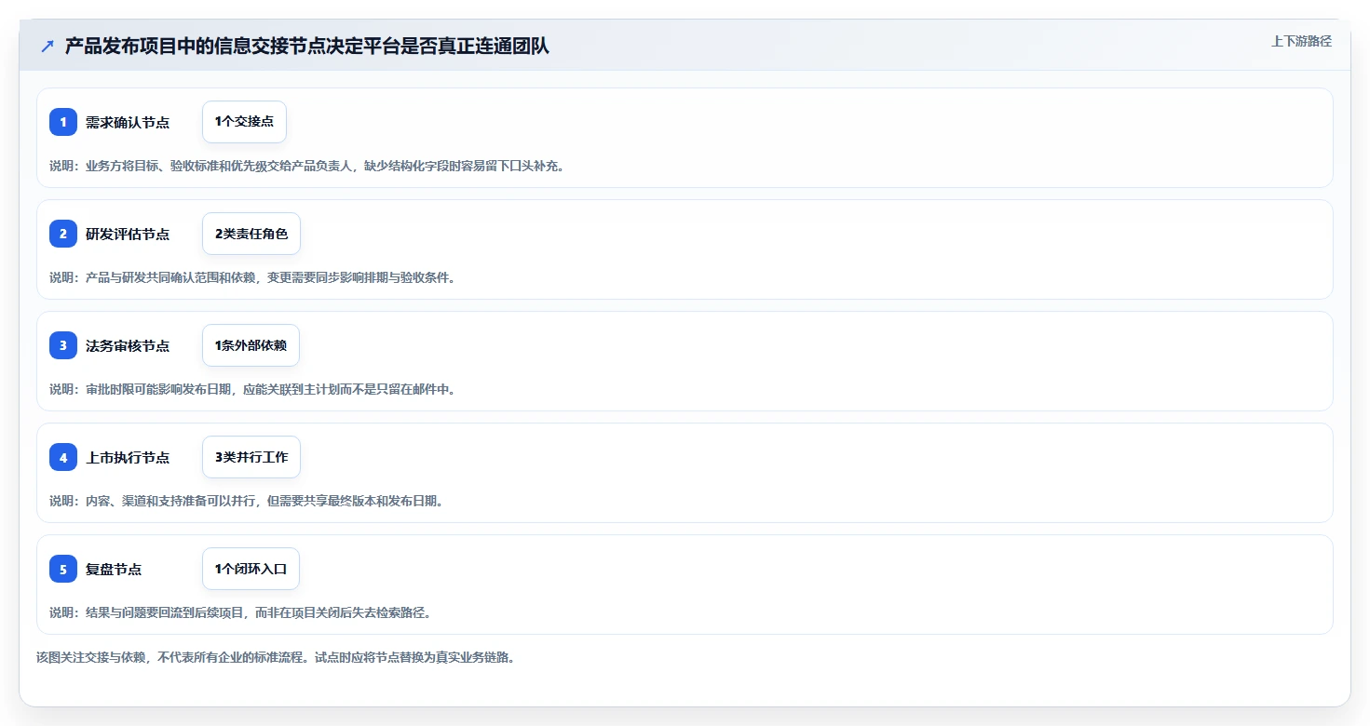Image resolution: width=1370 pixels, height=726 pixels.
Task: Click the number 4 step badge
Action: 63,457
